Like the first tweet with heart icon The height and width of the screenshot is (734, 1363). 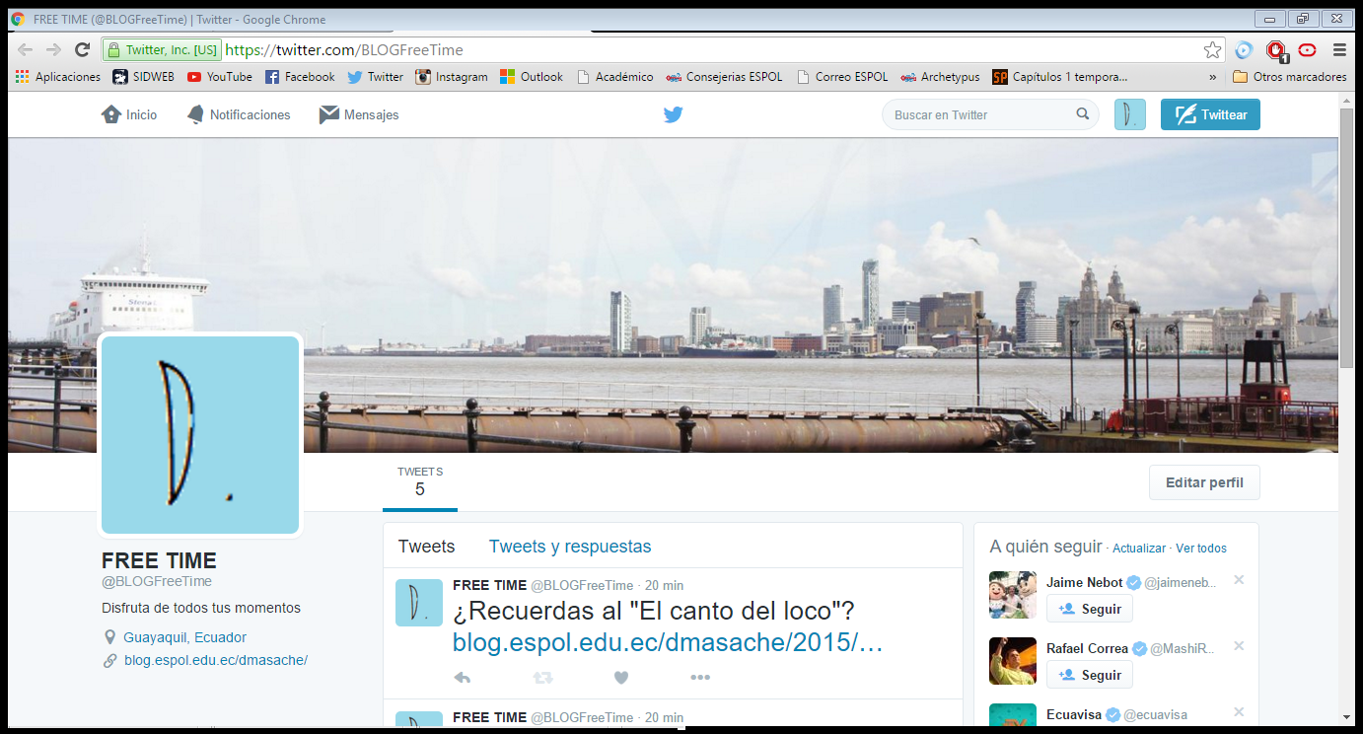pyautogui.click(x=621, y=678)
